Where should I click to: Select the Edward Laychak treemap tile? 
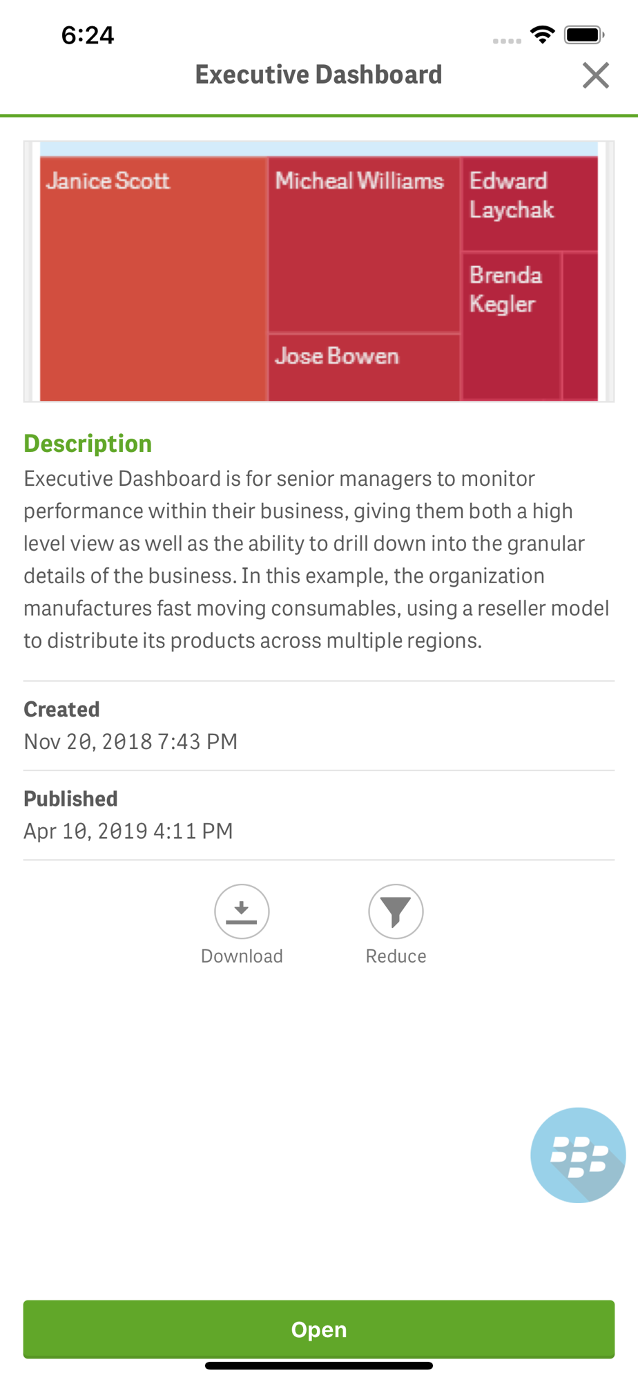[x=530, y=203]
